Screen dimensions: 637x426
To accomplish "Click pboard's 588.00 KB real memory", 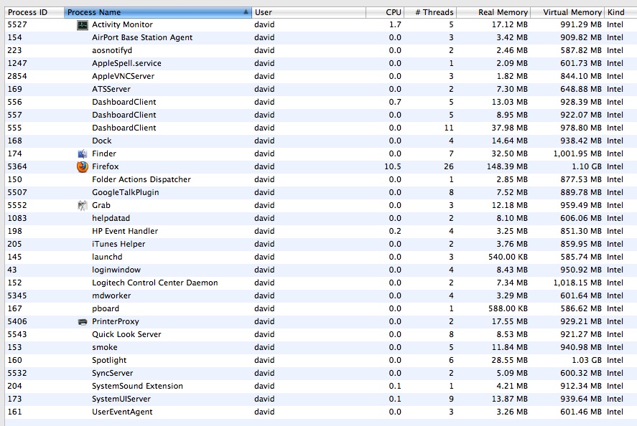I will coord(508,309).
